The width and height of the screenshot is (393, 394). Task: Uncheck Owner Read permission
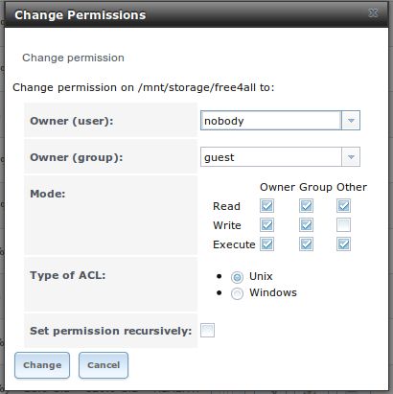[266, 206]
